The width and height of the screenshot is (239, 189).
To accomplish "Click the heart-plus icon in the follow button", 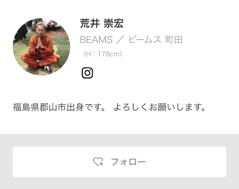I will pos(98,162).
